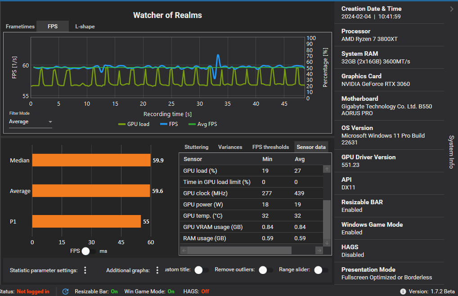
Task: Click sensor table scroll-down arrow
Action: point(327,243)
